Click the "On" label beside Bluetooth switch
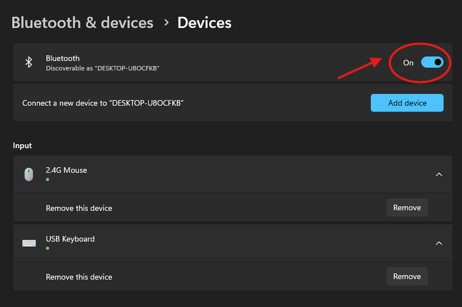This screenshot has width=462, height=307. coord(408,63)
